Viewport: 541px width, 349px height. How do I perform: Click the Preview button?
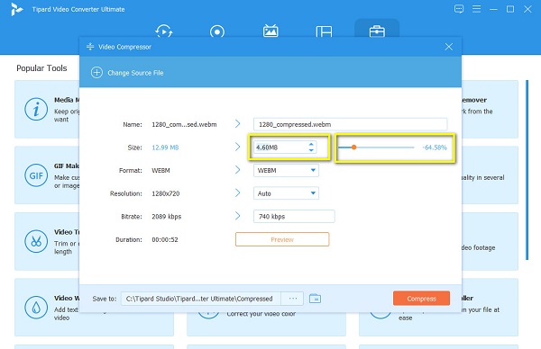282,239
